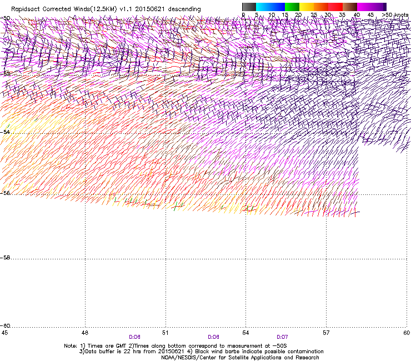The height and width of the screenshot is (361, 411).
Task: Click the '60' longitude label on bottom axis
Action: click(407, 333)
